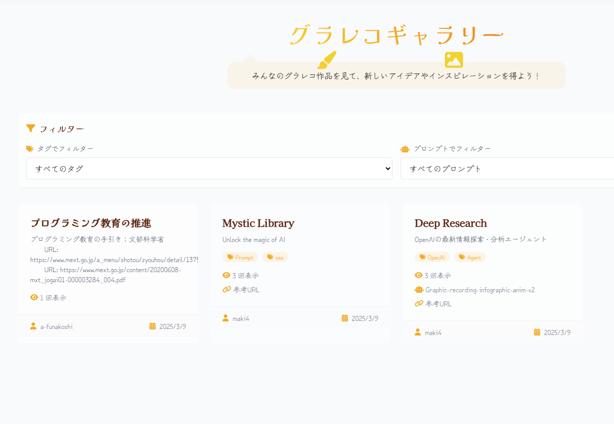Click the robot icon beside prompt filter label
614x424 pixels.
[x=405, y=149]
